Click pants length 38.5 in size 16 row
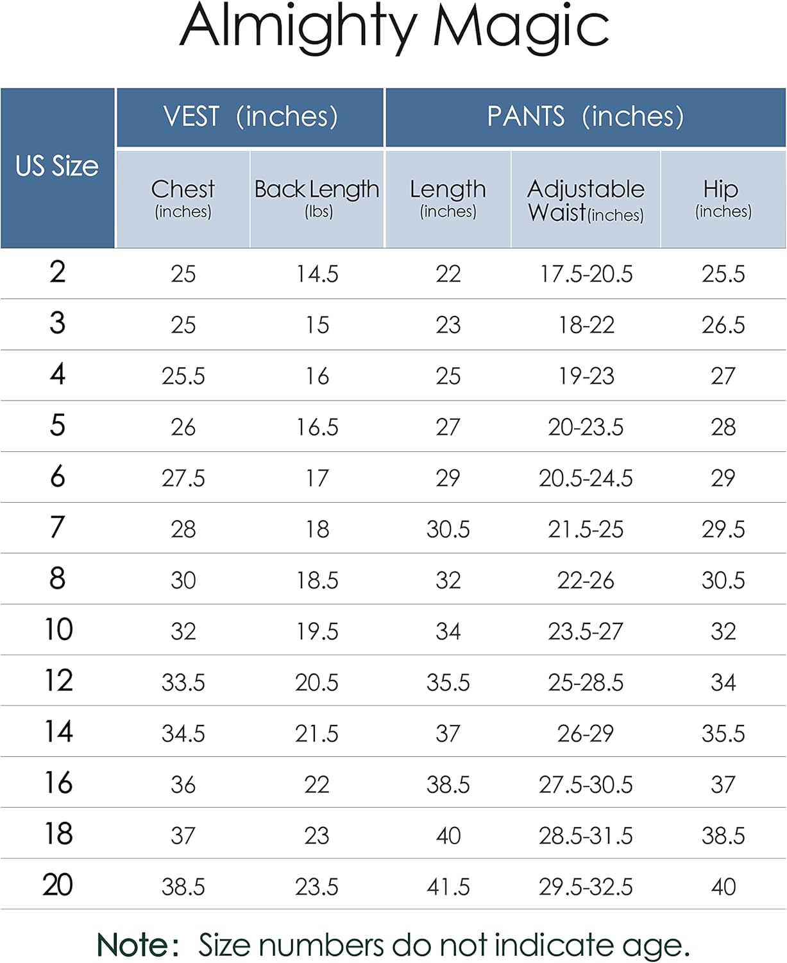Viewport: 787px width, 963px height. click(x=448, y=785)
